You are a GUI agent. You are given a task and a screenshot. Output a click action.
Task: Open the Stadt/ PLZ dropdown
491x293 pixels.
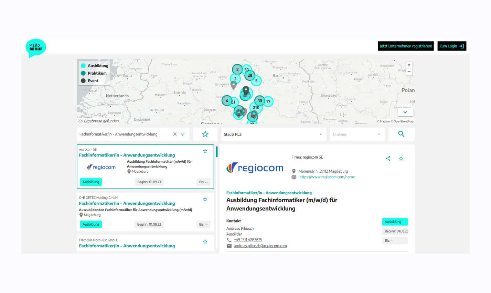pos(273,134)
